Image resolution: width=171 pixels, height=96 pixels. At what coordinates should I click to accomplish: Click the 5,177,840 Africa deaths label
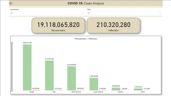coord(147,89)
